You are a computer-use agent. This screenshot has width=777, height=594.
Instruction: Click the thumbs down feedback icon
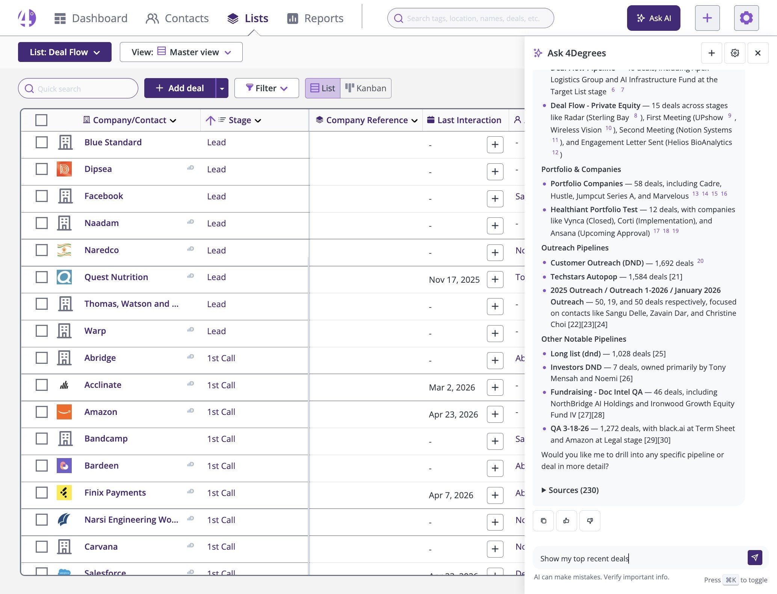(x=590, y=521)
